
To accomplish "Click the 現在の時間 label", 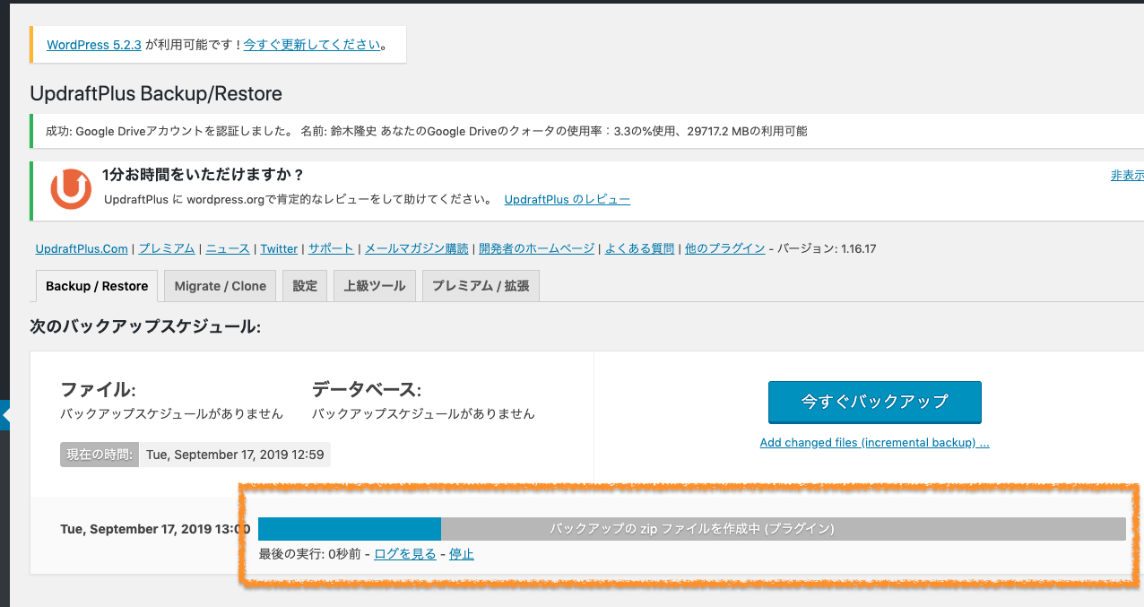I will [100, 455].
